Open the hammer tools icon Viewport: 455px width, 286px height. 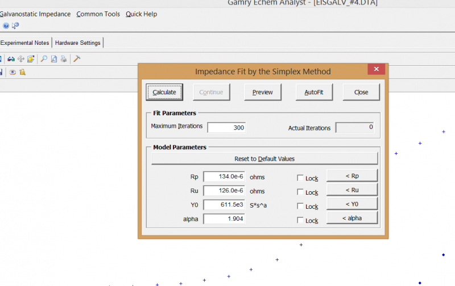77,59
